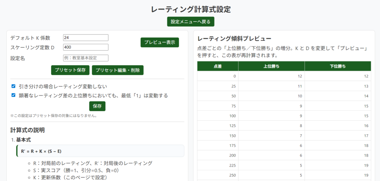
Task: Click the green 保存 button
Action: pos(97,106)
